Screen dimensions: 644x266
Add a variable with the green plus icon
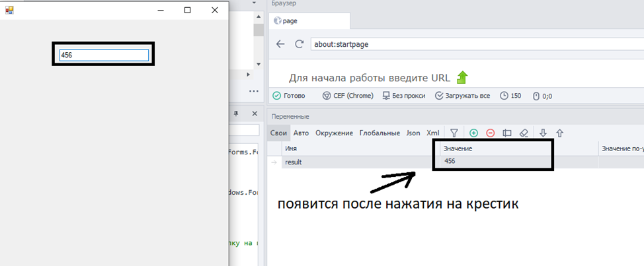(473, 133)
